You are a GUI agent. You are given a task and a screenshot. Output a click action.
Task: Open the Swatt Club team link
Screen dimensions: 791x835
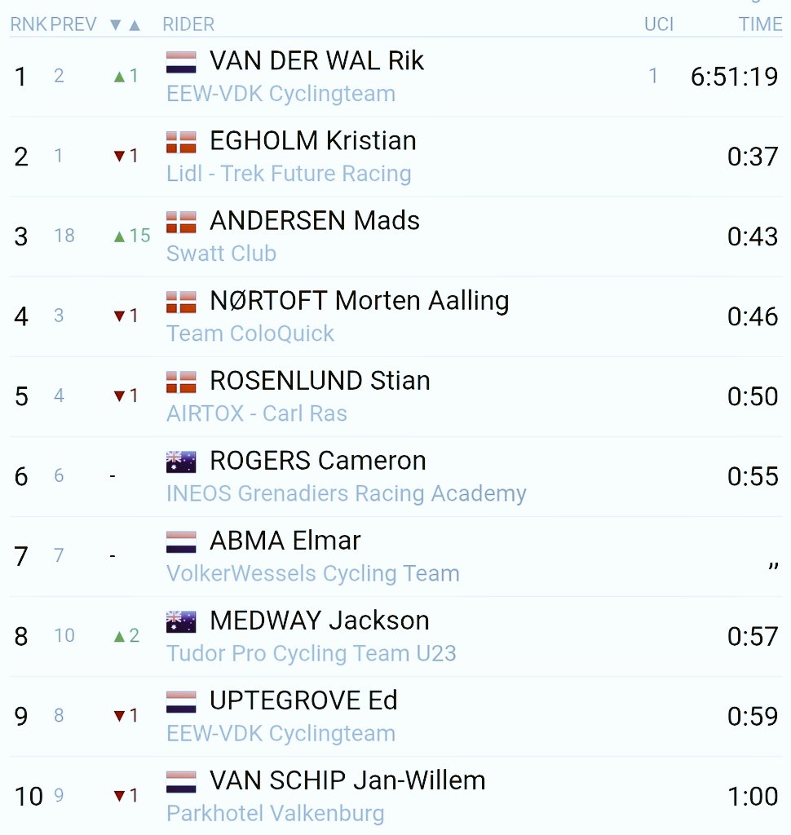pos(221,254)
